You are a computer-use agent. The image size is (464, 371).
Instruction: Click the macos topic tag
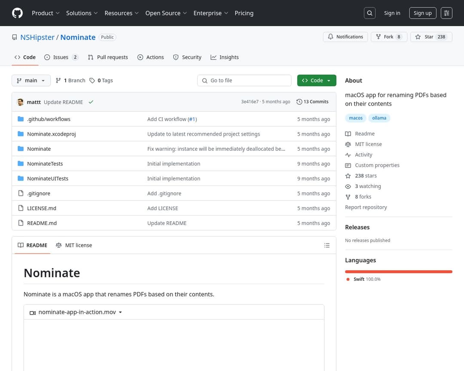click(x=355, y=118)
